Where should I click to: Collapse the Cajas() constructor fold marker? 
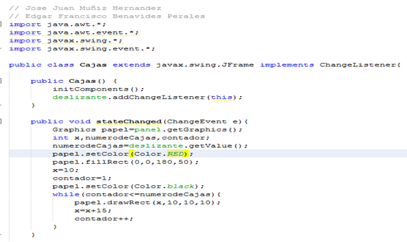click(1, 81)
